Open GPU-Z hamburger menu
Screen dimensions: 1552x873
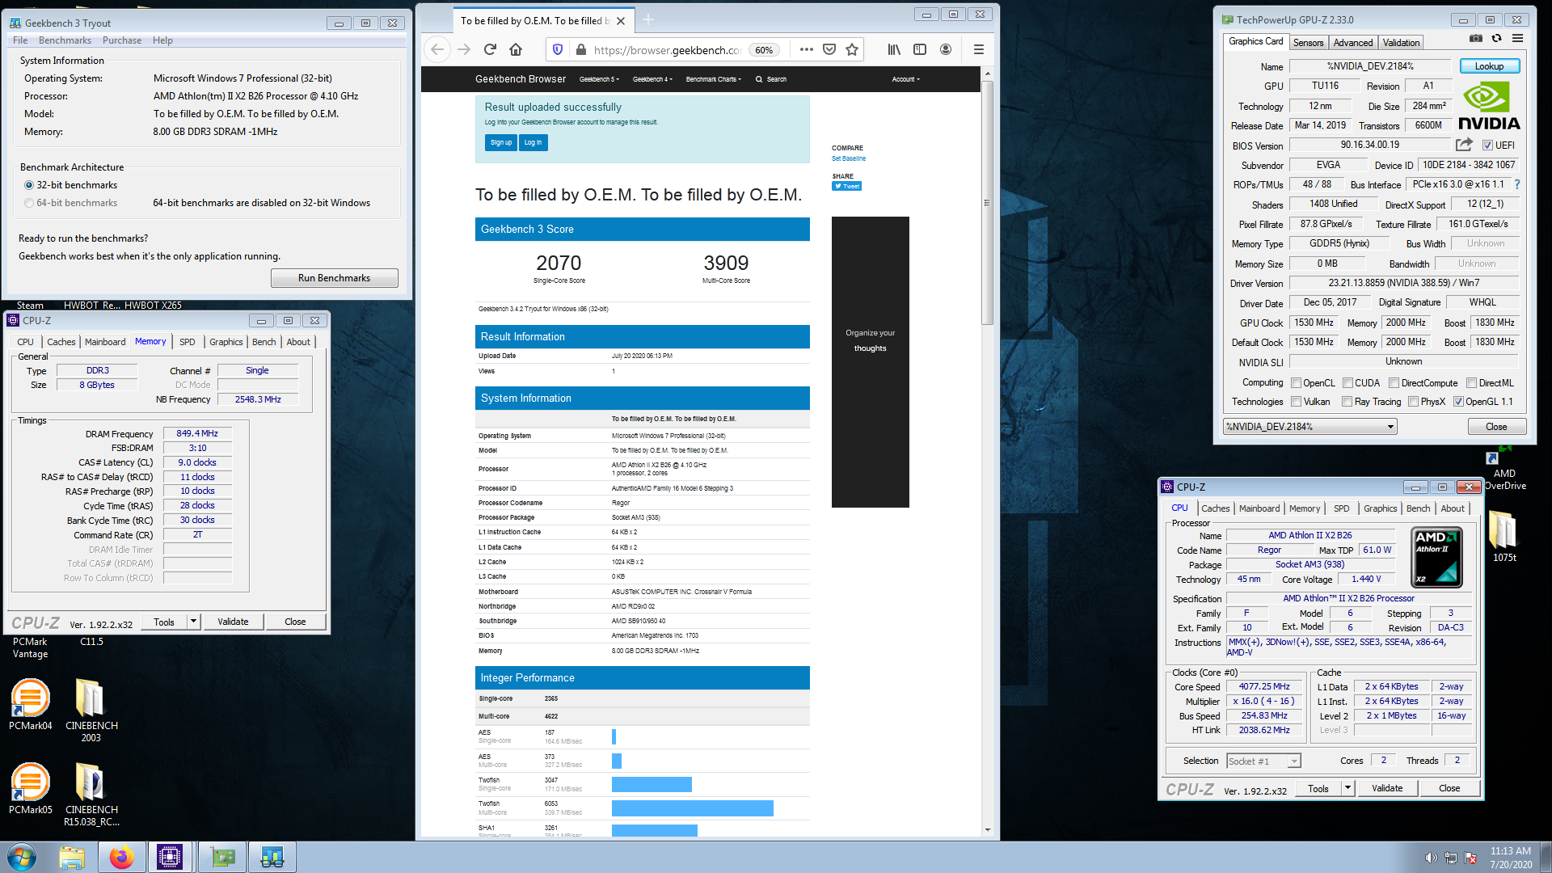pyautogui.click(x=1518, y=39)
